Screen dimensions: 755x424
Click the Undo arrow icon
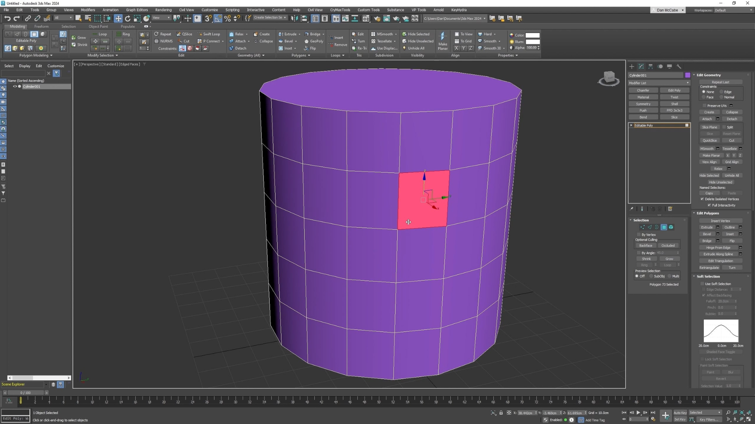point(7,18)
